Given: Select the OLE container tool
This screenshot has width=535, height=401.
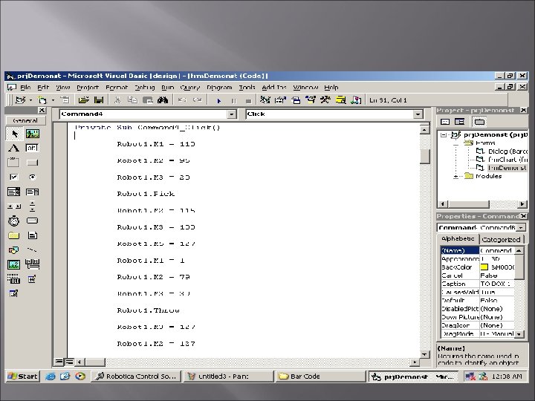Looking at the screenshot, I should [13, 279].
